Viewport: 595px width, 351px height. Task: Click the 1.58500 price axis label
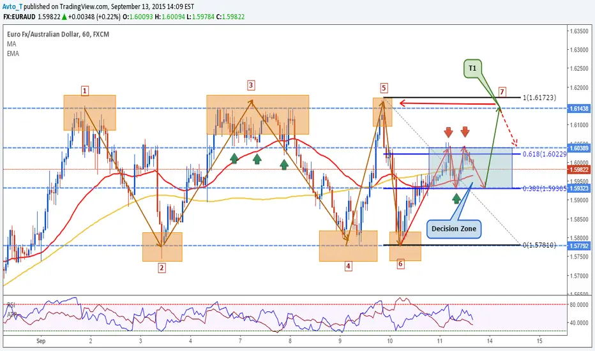[579, 219]
